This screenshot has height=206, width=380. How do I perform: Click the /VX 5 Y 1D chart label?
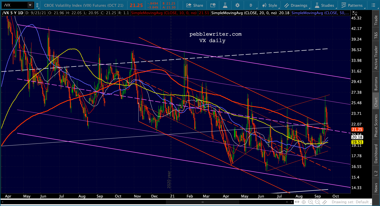pos(13,13)
